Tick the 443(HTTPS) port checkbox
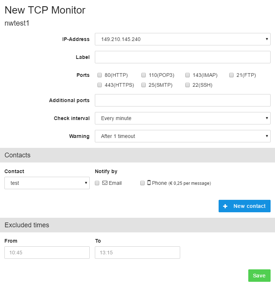The image size is (275, 284). [100, 85]
